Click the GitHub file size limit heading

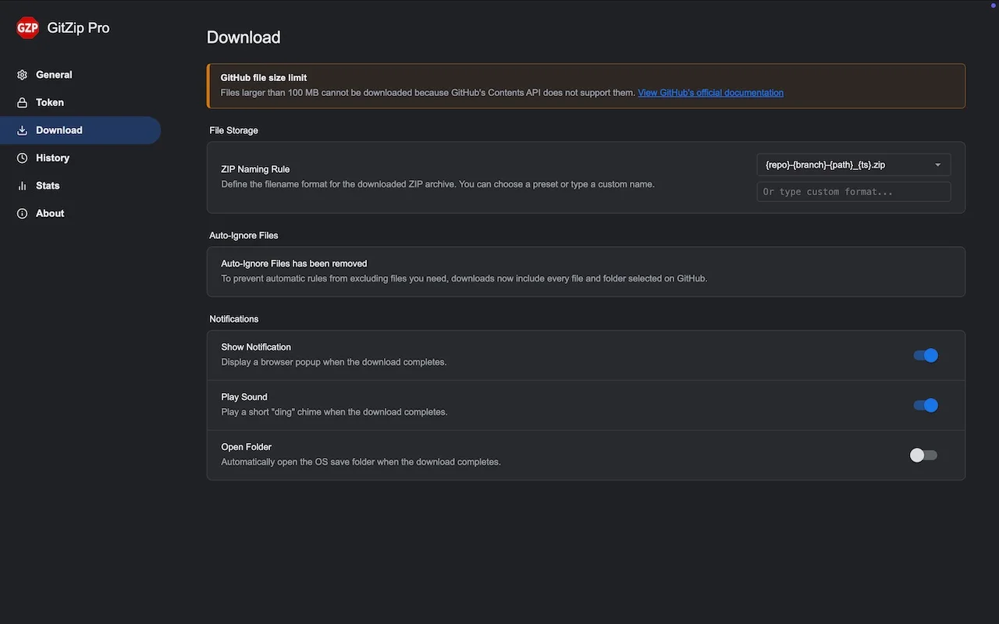pos(264,78)
